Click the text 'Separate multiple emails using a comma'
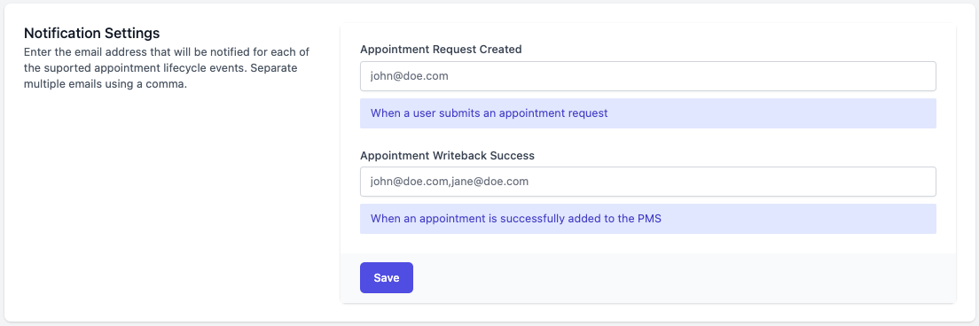This screenshot has height=326, width=979. pyautogui.click(x=161, y=76)
